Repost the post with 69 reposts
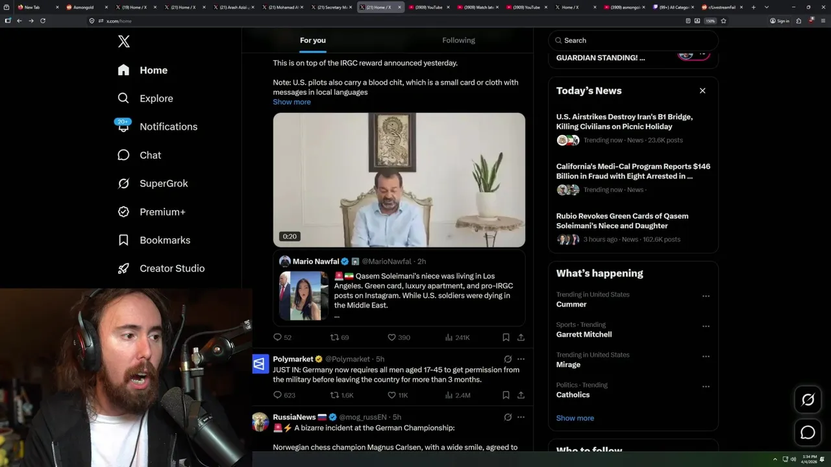 [340, 337]
